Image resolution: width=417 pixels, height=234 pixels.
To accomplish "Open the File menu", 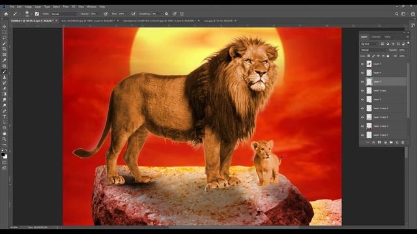I will 12,6.
